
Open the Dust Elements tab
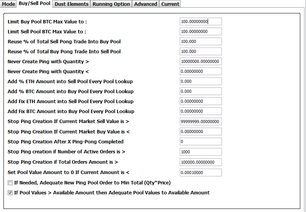[x=72, y=4]
